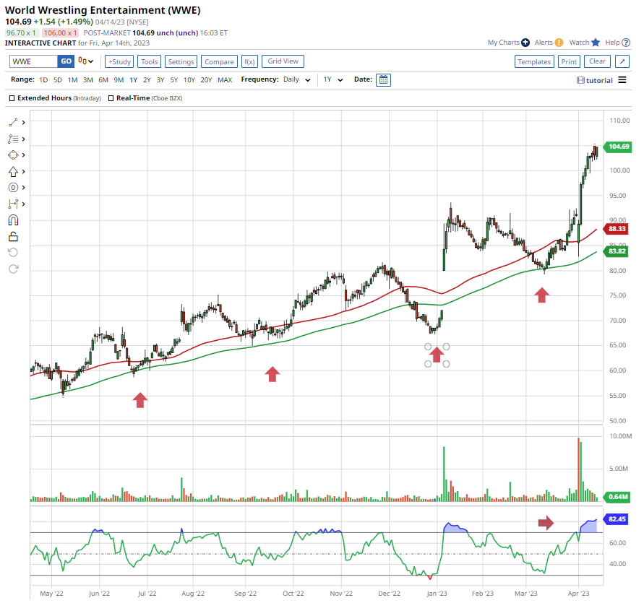This screenshot has height=603, width=644.
Task: Expand the trend line tool submenu chevron
Action: click(23, 122)
